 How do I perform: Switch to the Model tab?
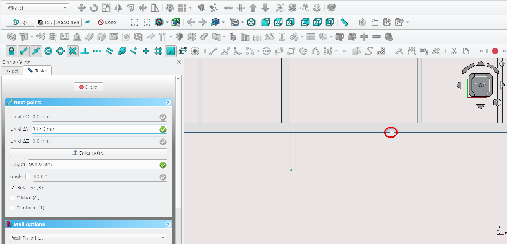[12, 71]
